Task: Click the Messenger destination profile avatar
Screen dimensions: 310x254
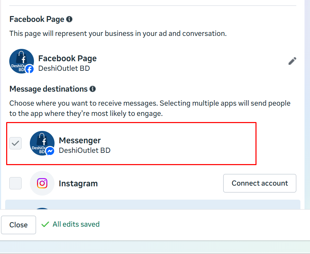Action: 42,143
